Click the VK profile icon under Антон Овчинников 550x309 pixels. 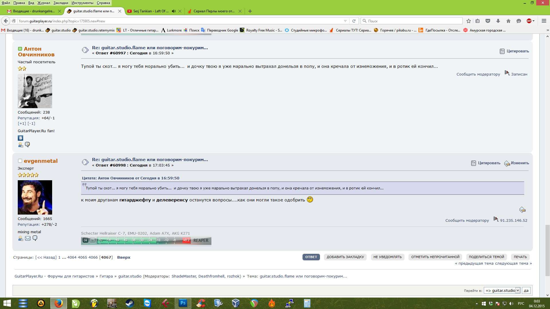(20, 138)
